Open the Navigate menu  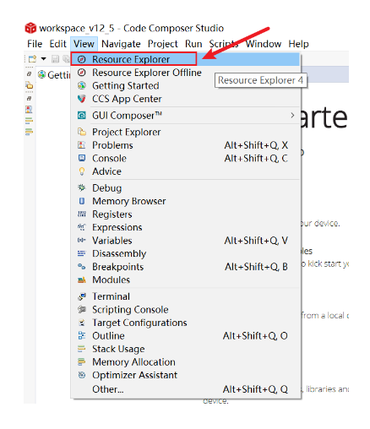pyautogui.click(x=121, y=44)
